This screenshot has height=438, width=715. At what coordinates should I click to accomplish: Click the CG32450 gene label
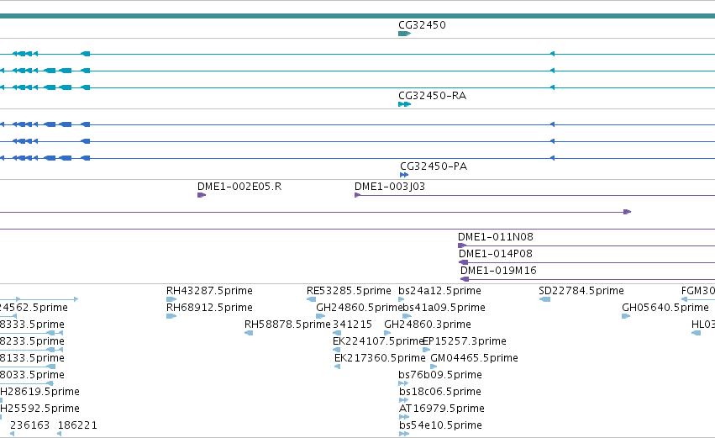(422, 25)
